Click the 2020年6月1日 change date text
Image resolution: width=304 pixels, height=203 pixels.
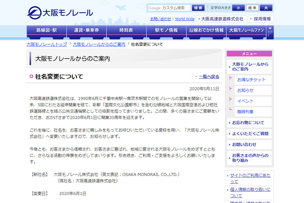73,193
